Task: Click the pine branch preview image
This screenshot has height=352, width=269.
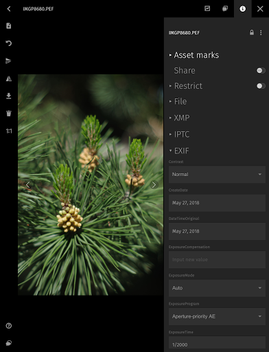Action: tap(91, 185)
